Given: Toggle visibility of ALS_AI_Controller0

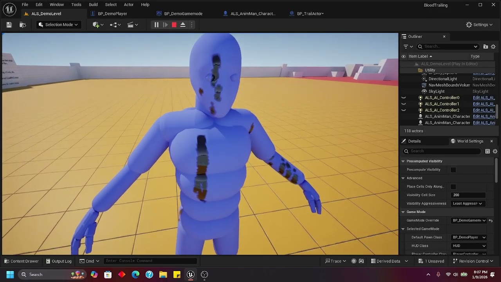Looking at the screenshot, I should (x=404, y=98).
